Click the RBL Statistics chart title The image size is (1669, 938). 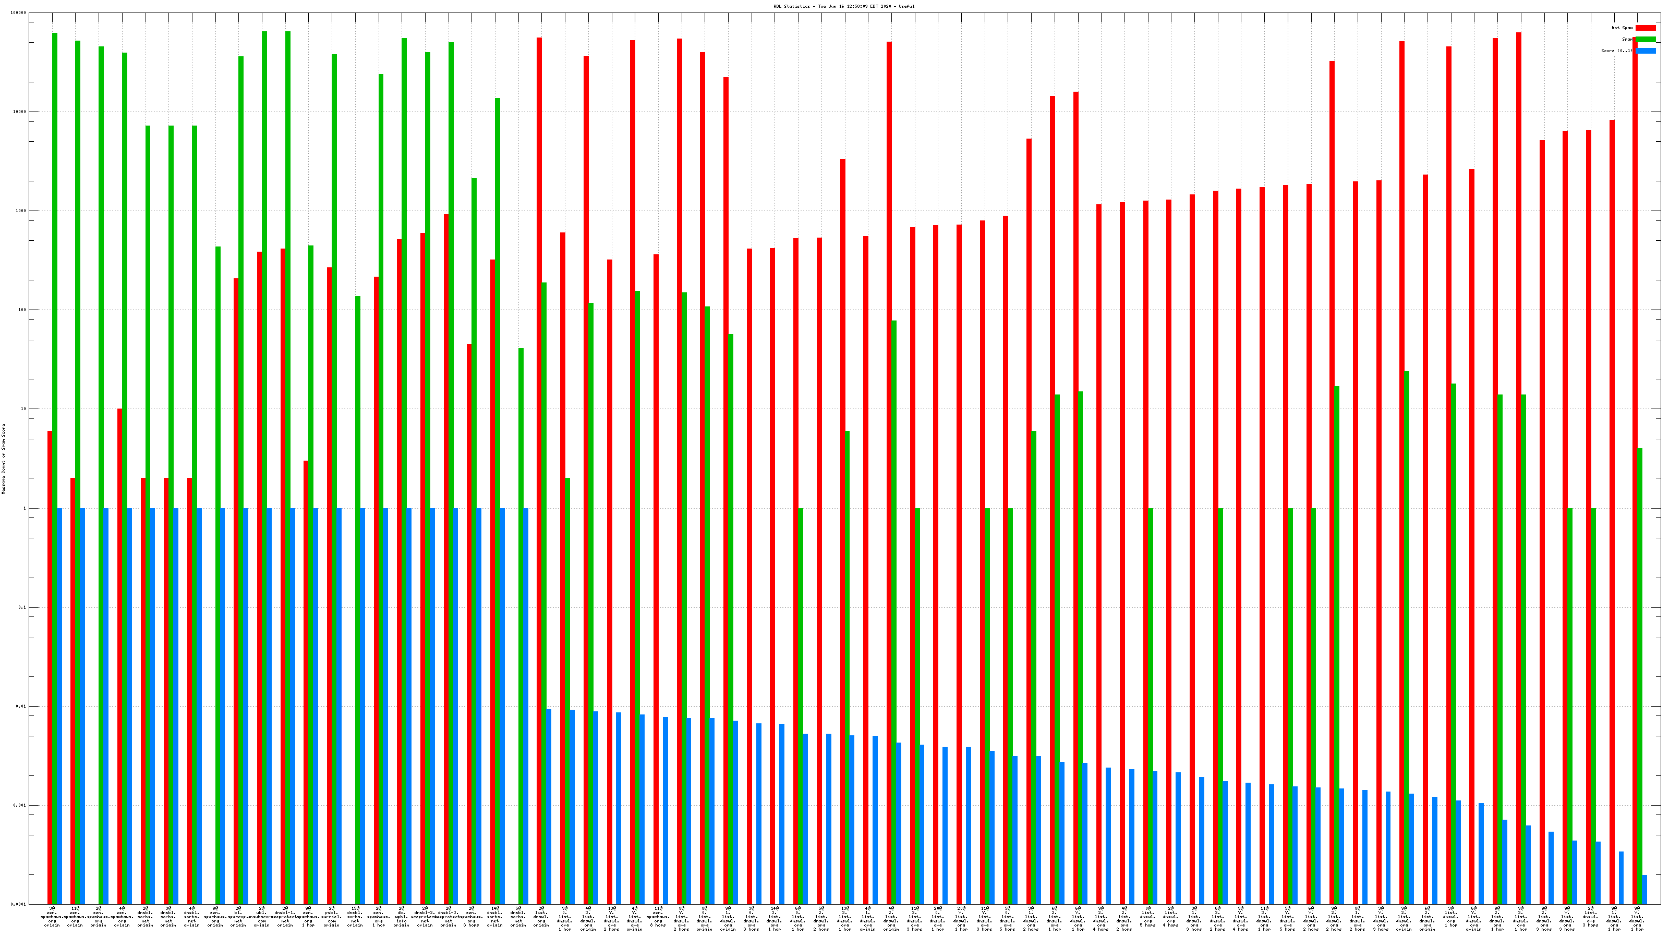click(843, 6)
